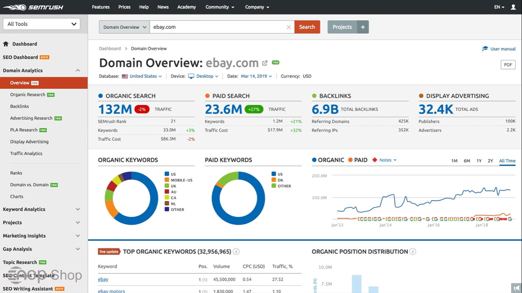Open the user profile icon
Viewport: 522px width, 293px height.
513,7
